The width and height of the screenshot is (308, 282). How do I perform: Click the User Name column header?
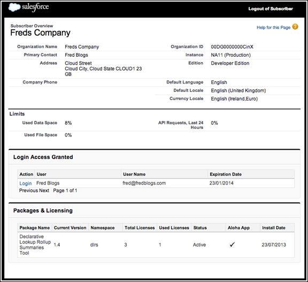[x=164, y=174]
